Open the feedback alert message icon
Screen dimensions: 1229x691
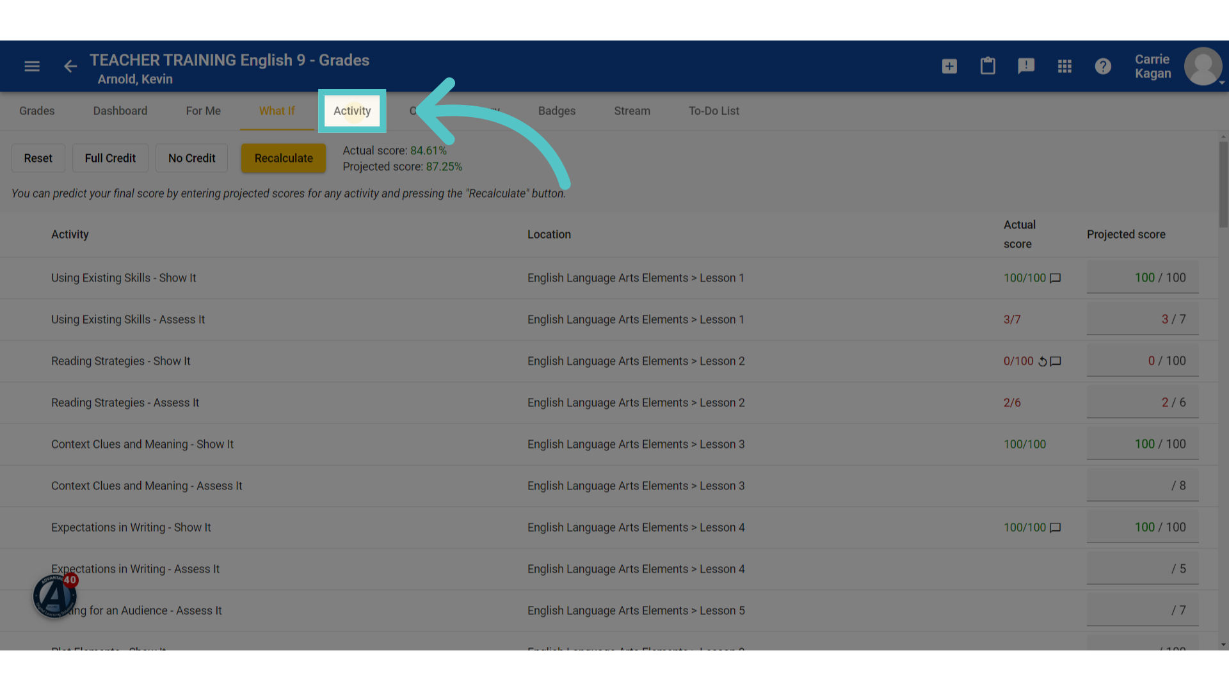click(x=1026, y=66)
